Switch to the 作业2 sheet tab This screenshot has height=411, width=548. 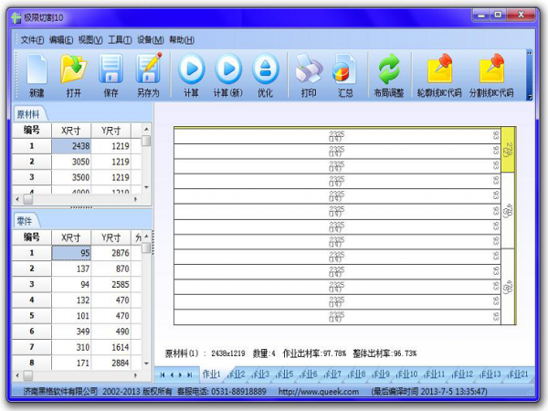237,374
